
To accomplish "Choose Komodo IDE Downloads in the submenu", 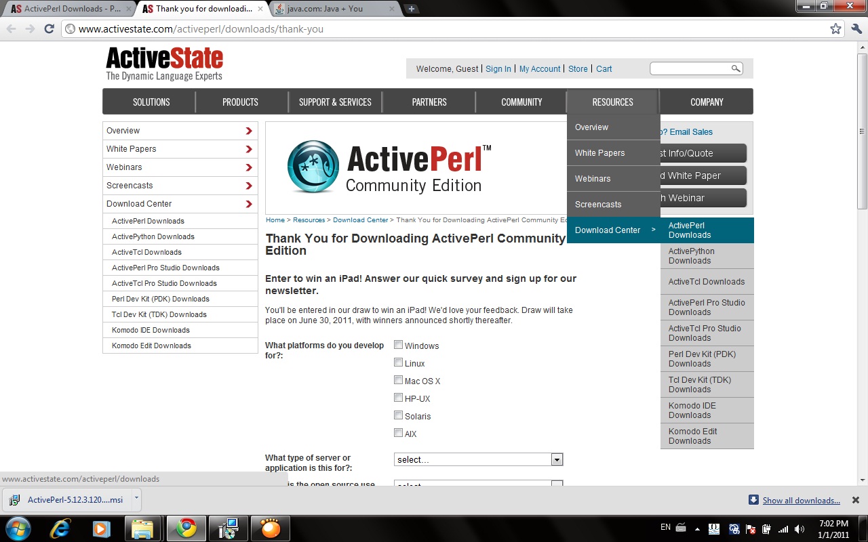I will click(707, 411).
